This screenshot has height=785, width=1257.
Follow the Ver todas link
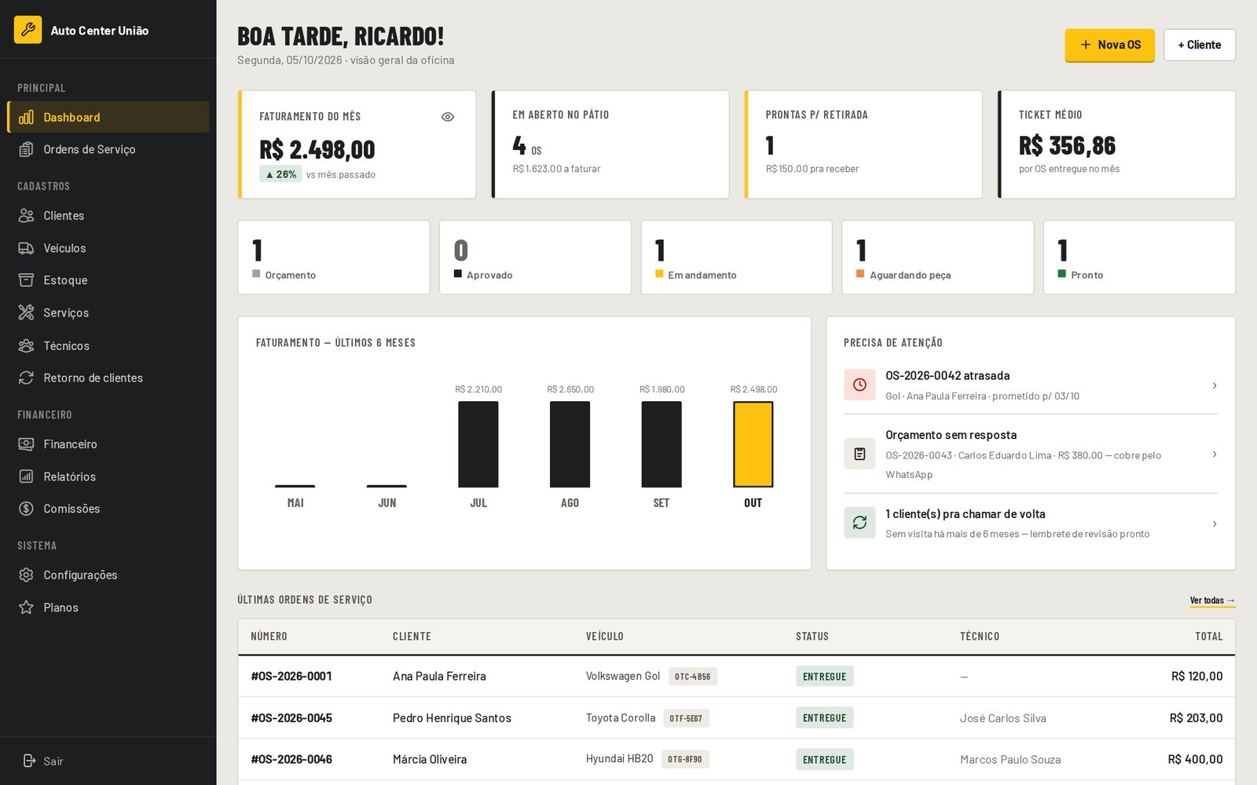click(1212, 601)
